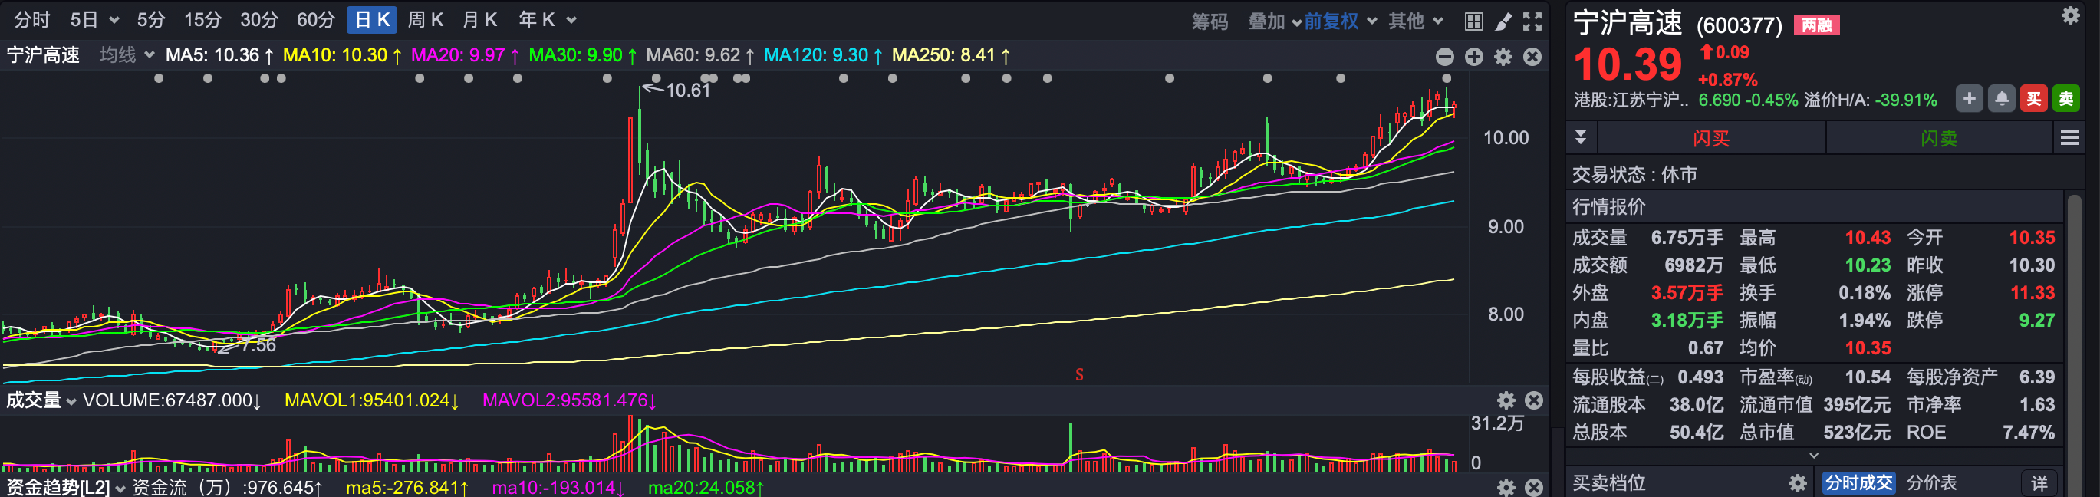
Task: Switch to the 周K weekly chart tab
Action: pos(426,19)
